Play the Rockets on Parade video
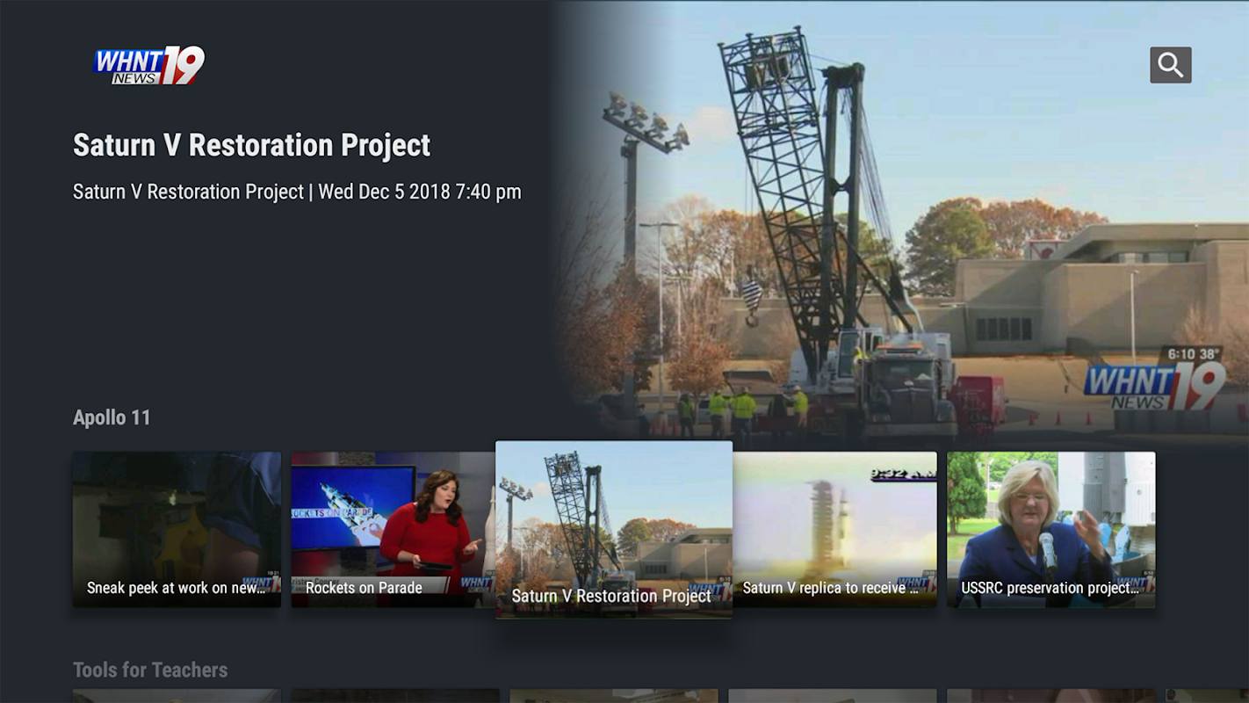This screenshot has height=703, width=1249. (393, 529)
